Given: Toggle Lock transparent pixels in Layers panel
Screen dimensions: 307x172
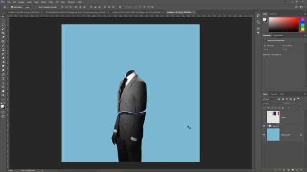Looking at the screenshot, I should [269, 108].
